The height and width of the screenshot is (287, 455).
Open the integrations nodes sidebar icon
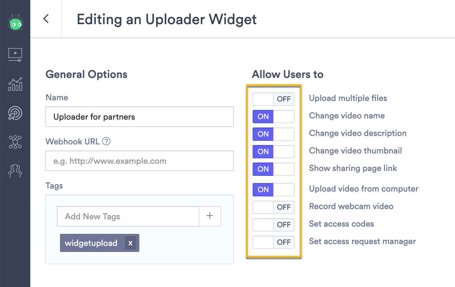pos(15,142)
